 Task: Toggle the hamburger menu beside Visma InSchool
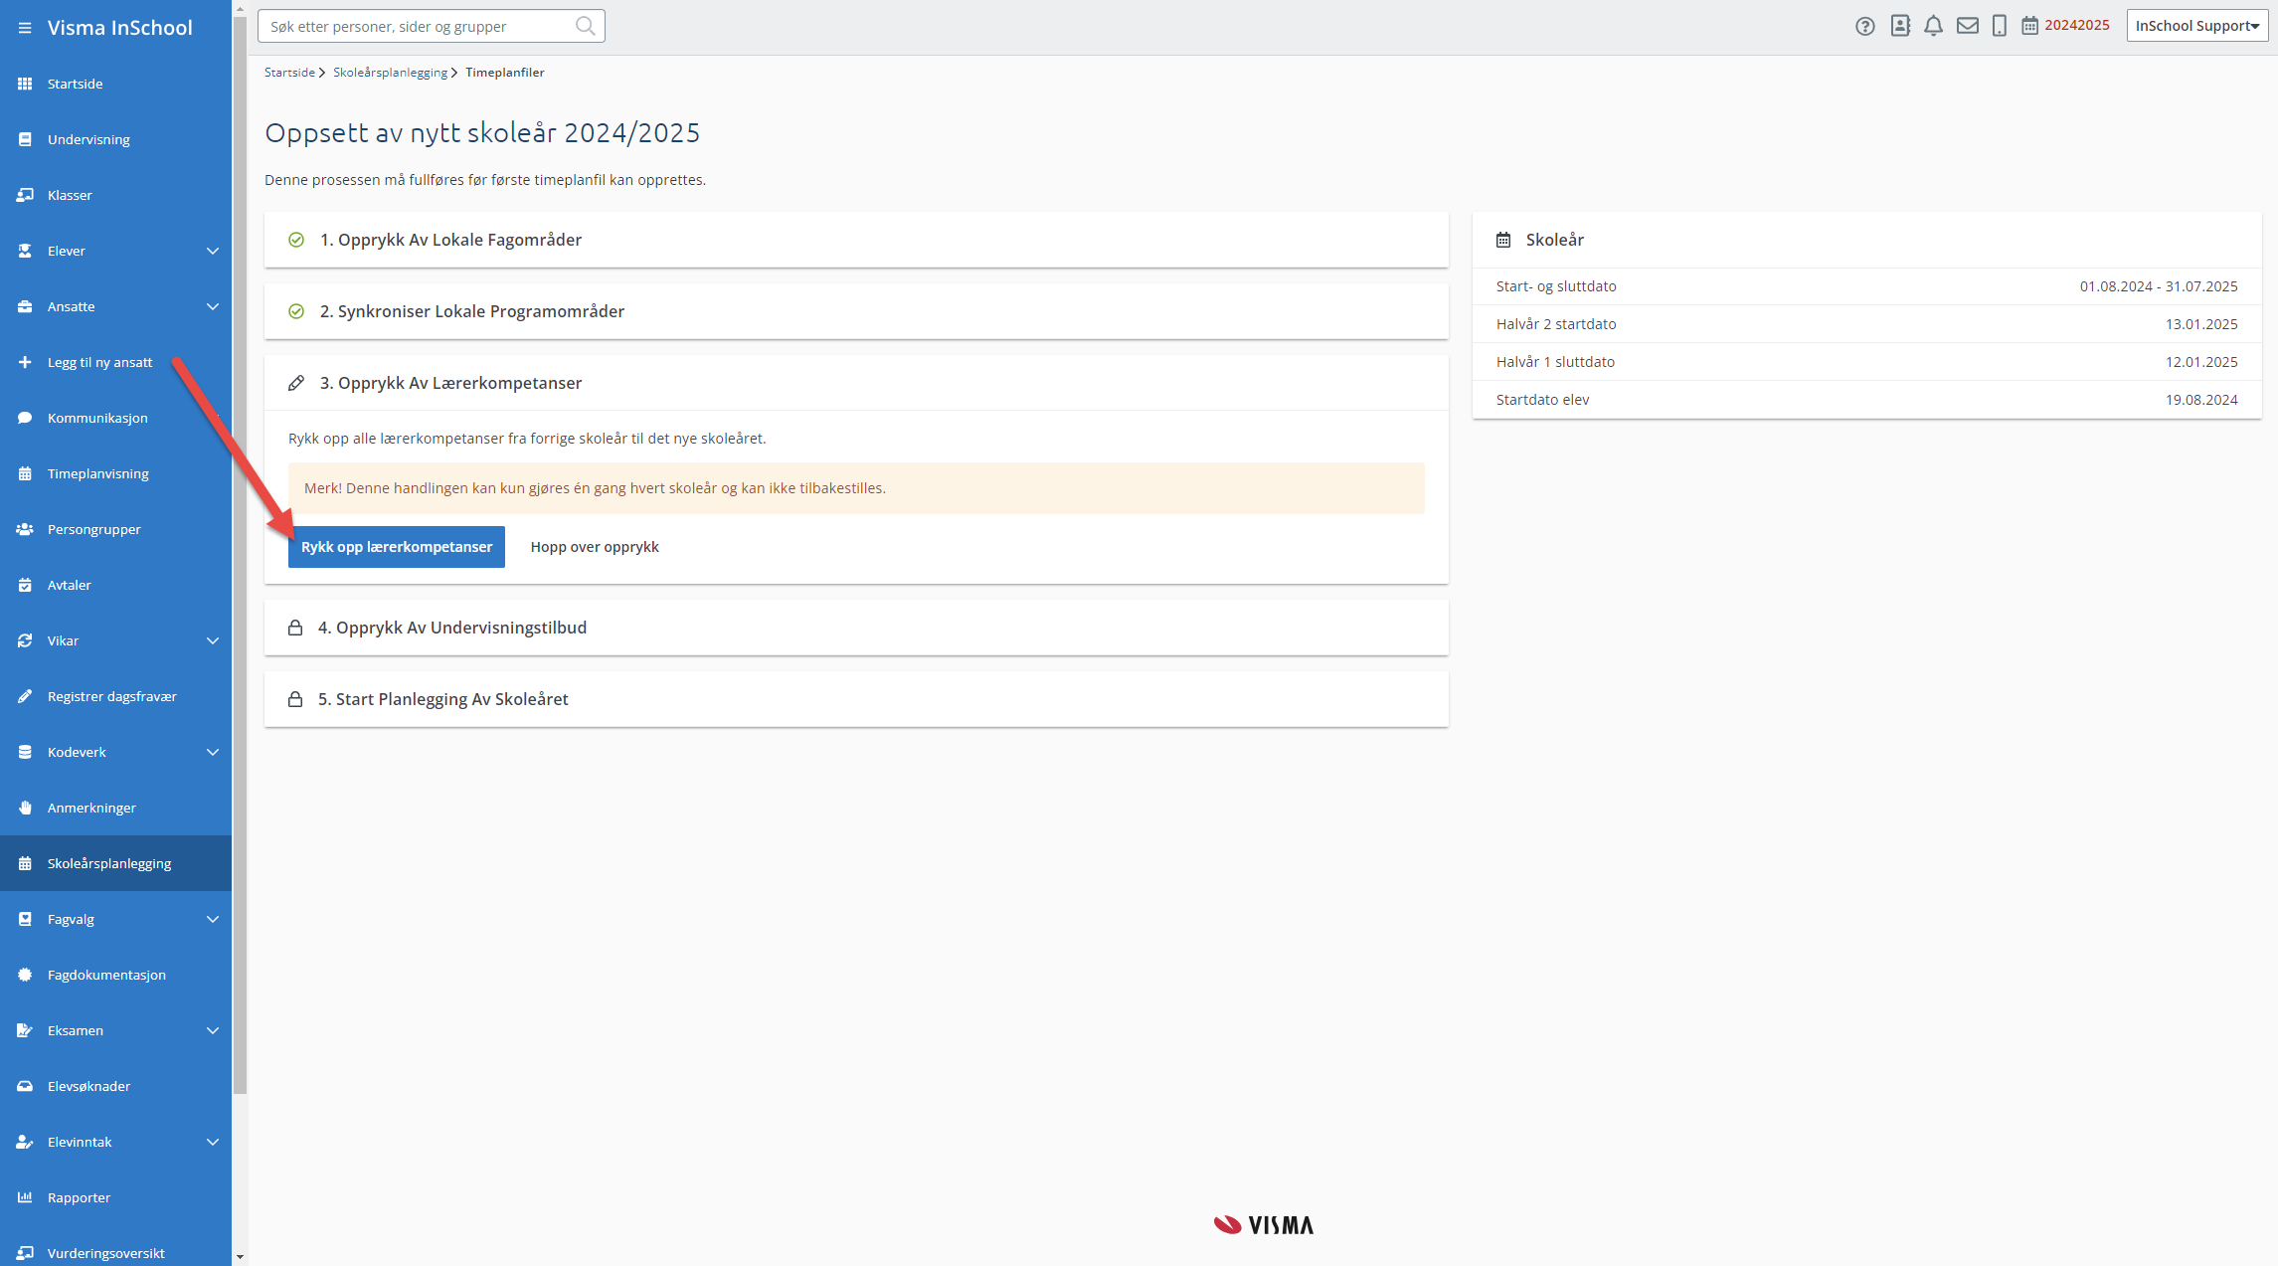[25, 28]
